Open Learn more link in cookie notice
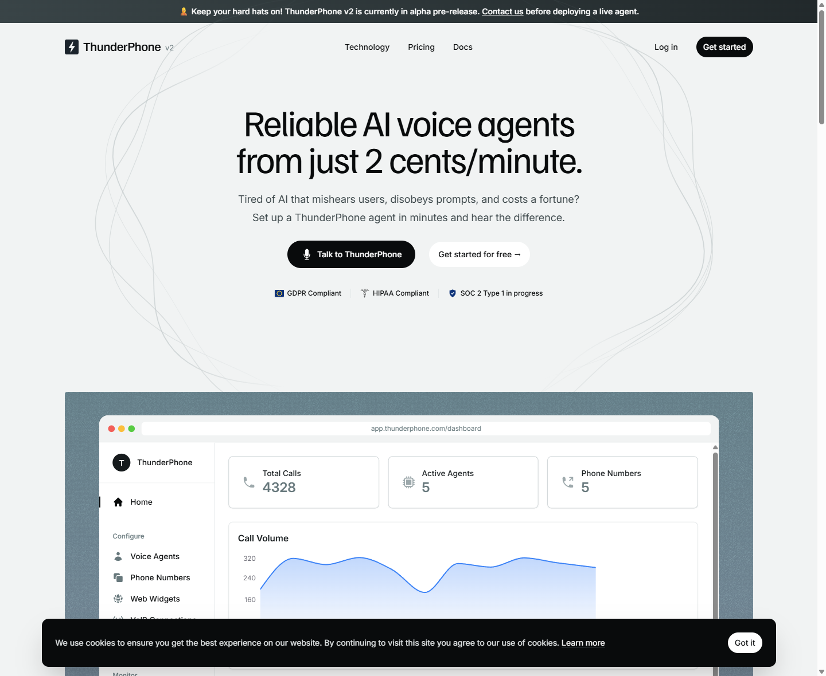 coord(583,643)
